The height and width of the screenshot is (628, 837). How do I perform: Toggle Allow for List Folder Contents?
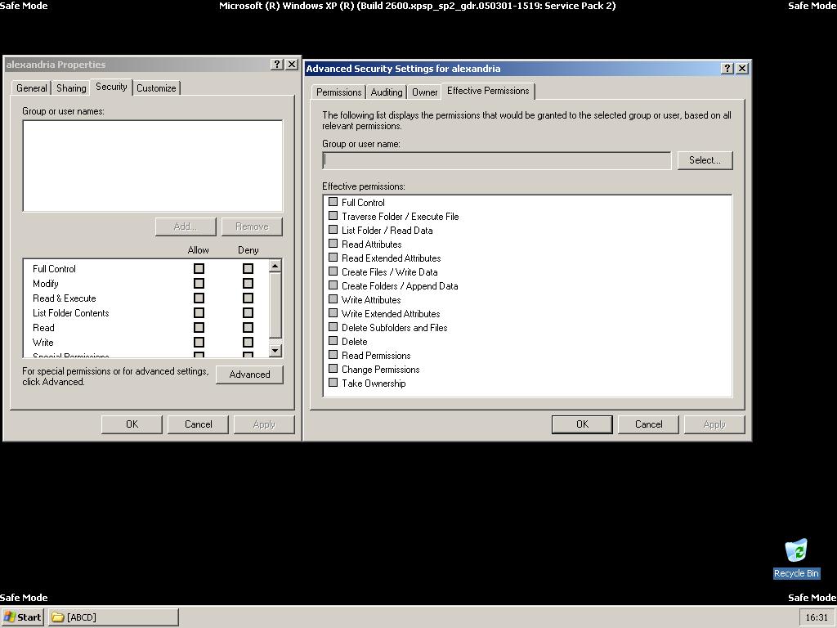click(x=199, y=313)
